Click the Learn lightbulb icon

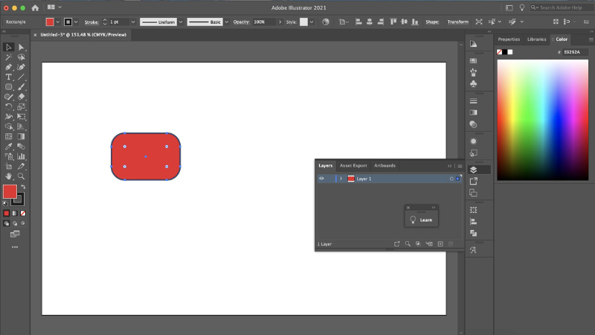(414, 220)
